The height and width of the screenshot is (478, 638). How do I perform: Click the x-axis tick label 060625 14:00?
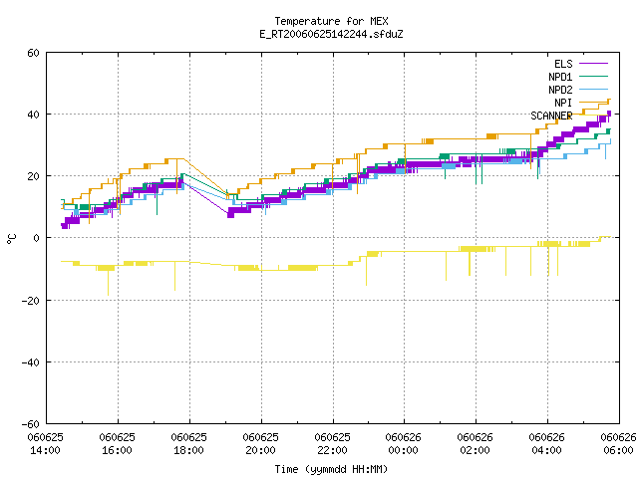[46, 444]
